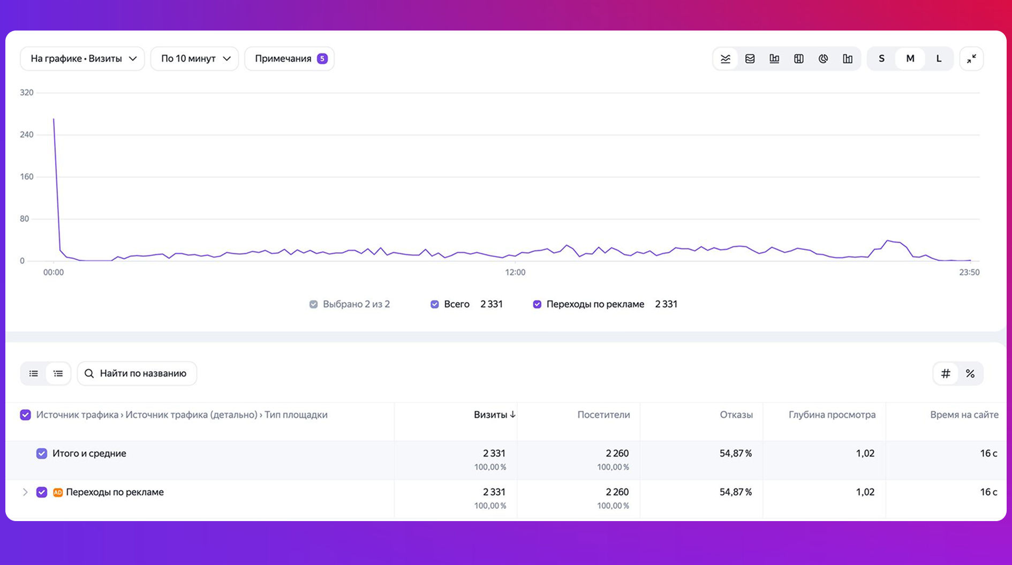Set chart size to L
Image resolution: width=1012 pixels, height=565 pixels.
939,59
